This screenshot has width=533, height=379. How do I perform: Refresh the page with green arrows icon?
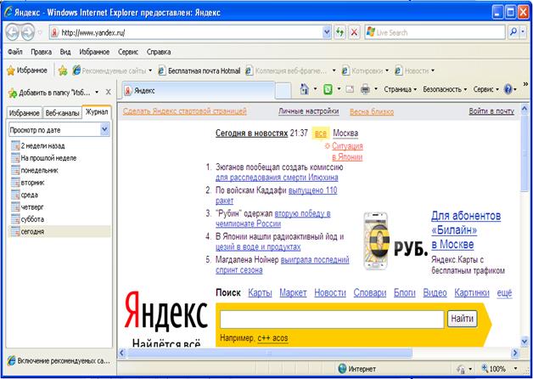339,32
